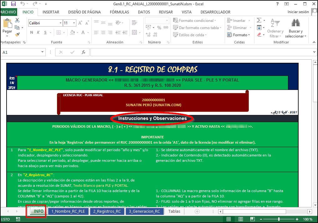Screen dimensions: 318x223
Task: Click the Iniciar sesión link
Action: [298, 12]
